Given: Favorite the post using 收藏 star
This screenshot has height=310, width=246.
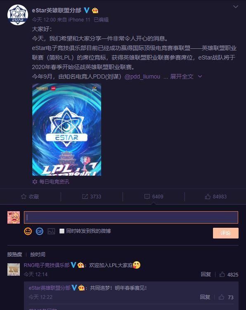Looking at the screenshot, I should 30,196.
